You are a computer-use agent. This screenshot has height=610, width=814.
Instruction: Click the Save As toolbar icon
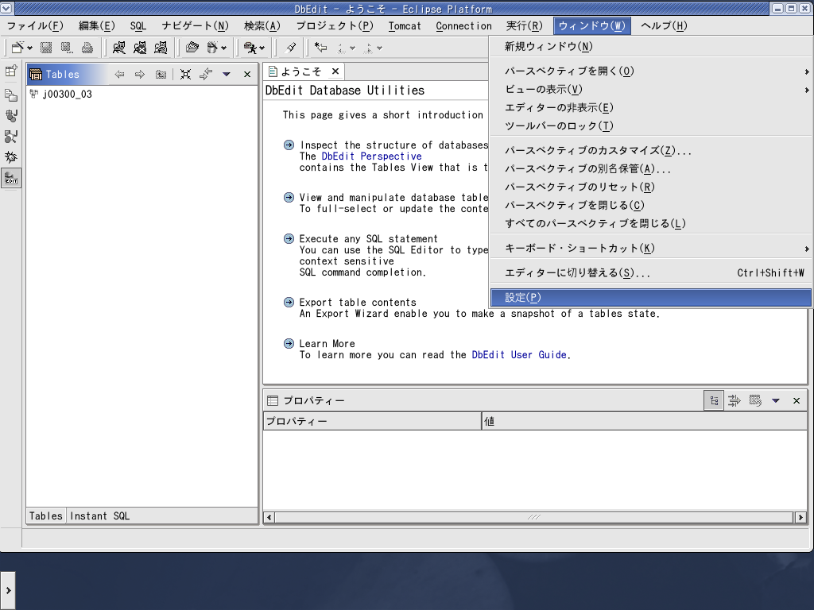tap(67, 48)
